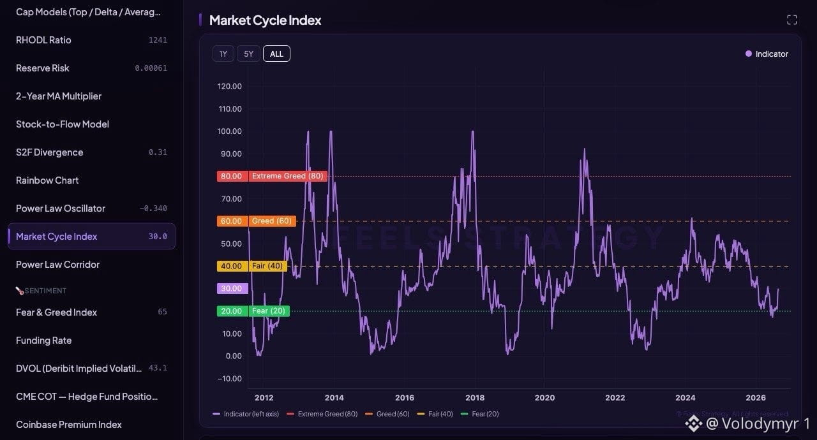Image resolution: width=817 pixels, height=440 pixels.
Task: Click the Market Cycle Index value 30.0
Action: (x=158, y=237)
